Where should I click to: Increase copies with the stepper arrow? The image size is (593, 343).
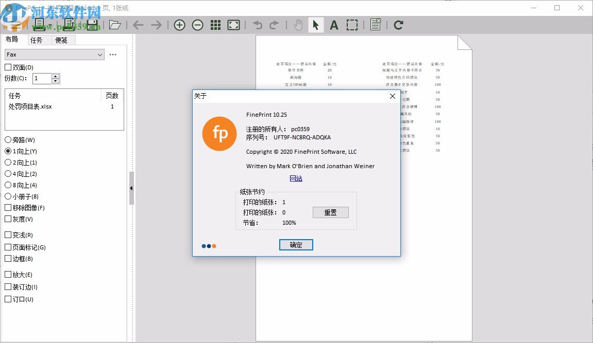[55, 76]
